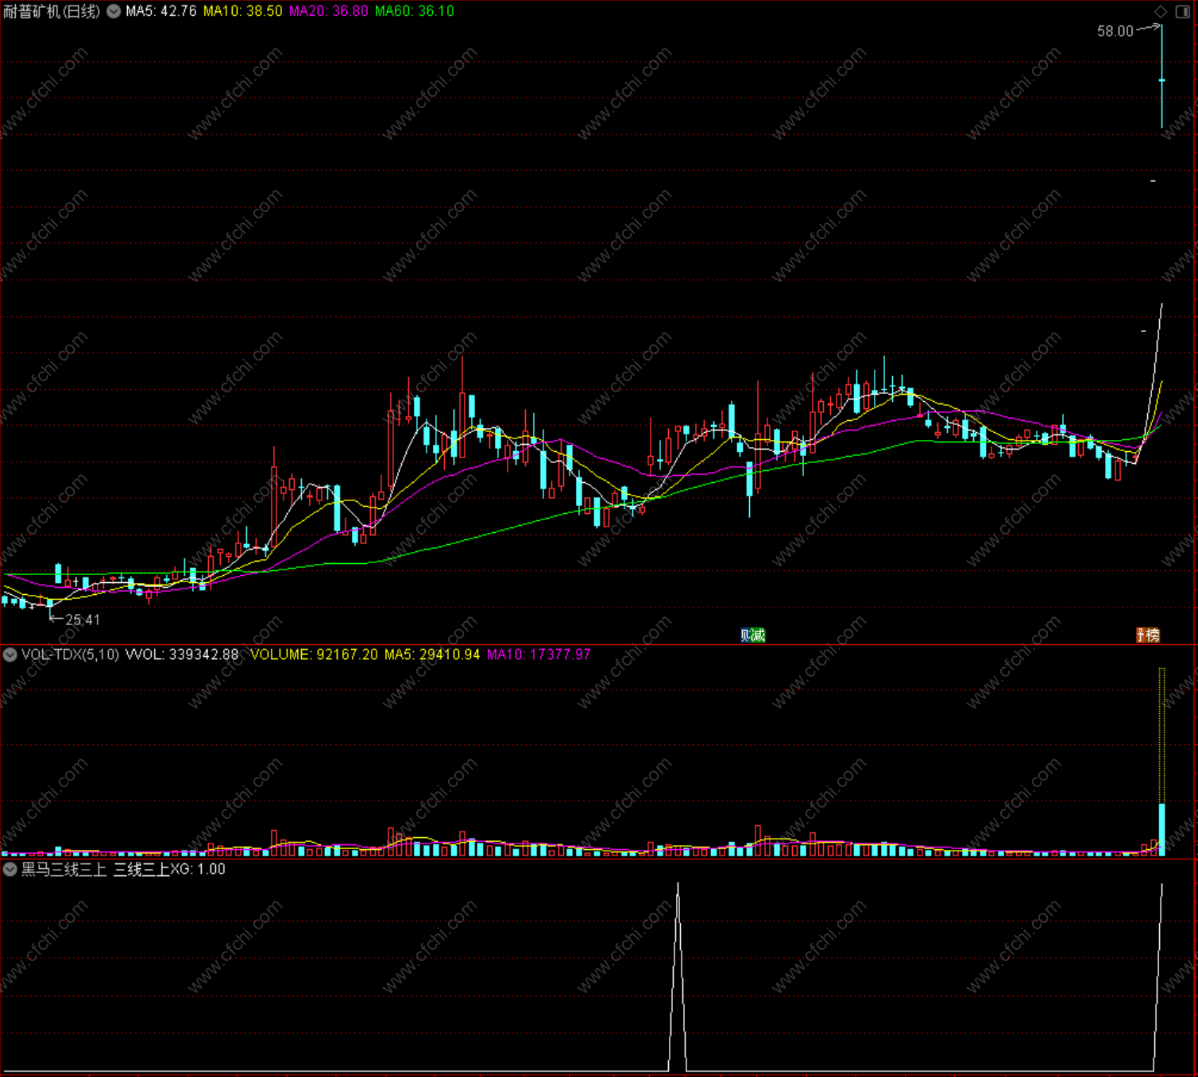This screenshot has height=1077, width=1198.
Task: Click the latest tall cyan candlestick
Action: 1162,76
